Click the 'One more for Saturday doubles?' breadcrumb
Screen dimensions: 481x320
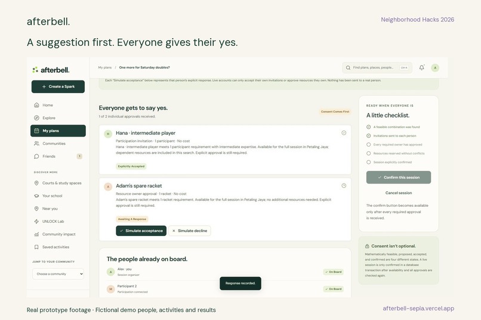tap(144, 68)
